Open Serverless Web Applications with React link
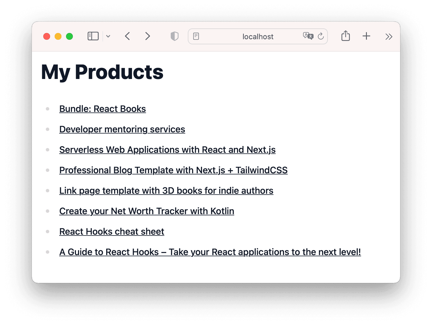 [167, 150]
